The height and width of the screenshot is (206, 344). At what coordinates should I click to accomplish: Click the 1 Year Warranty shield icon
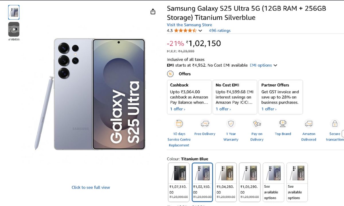click(x=231, y=124)
